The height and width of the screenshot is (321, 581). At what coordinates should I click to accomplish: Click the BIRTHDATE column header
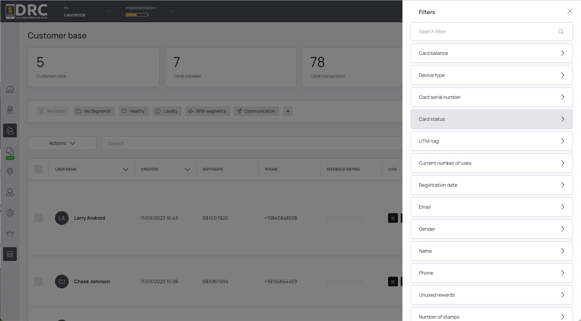pyautogui.click(x=213, y=169)
